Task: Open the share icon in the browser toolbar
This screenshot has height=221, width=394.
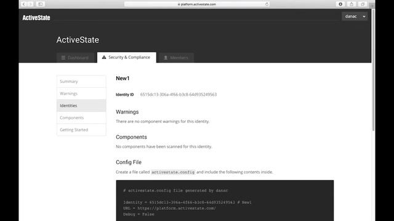Action: point(352,4)
